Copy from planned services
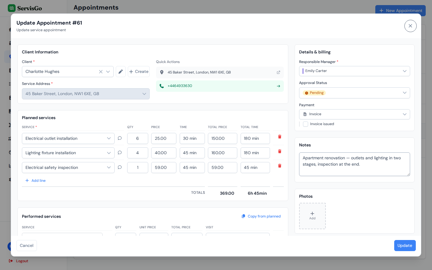The height and width of the screenshot is (270, 432). tap(261, 216)
